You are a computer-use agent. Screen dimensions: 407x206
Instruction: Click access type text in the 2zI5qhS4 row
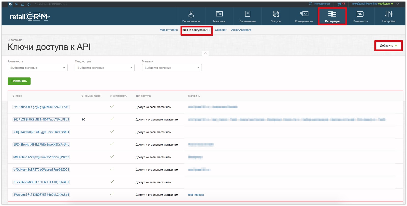tap(153, 107)
